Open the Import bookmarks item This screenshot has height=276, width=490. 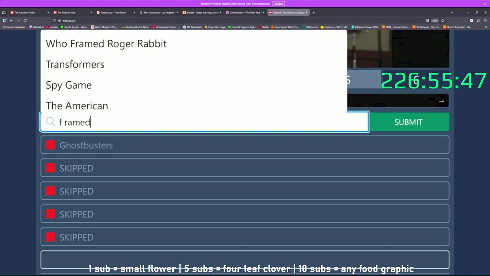[15, 27]
